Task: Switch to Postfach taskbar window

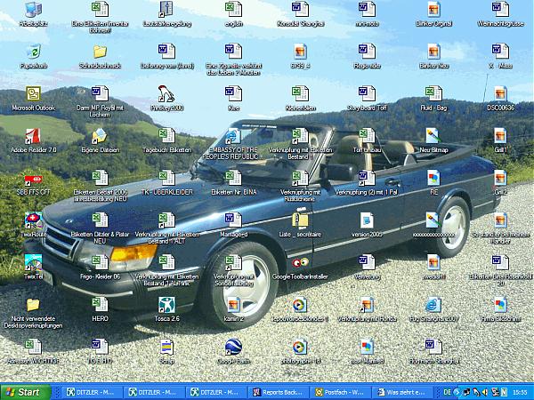Action: click(x=341, y=392)
